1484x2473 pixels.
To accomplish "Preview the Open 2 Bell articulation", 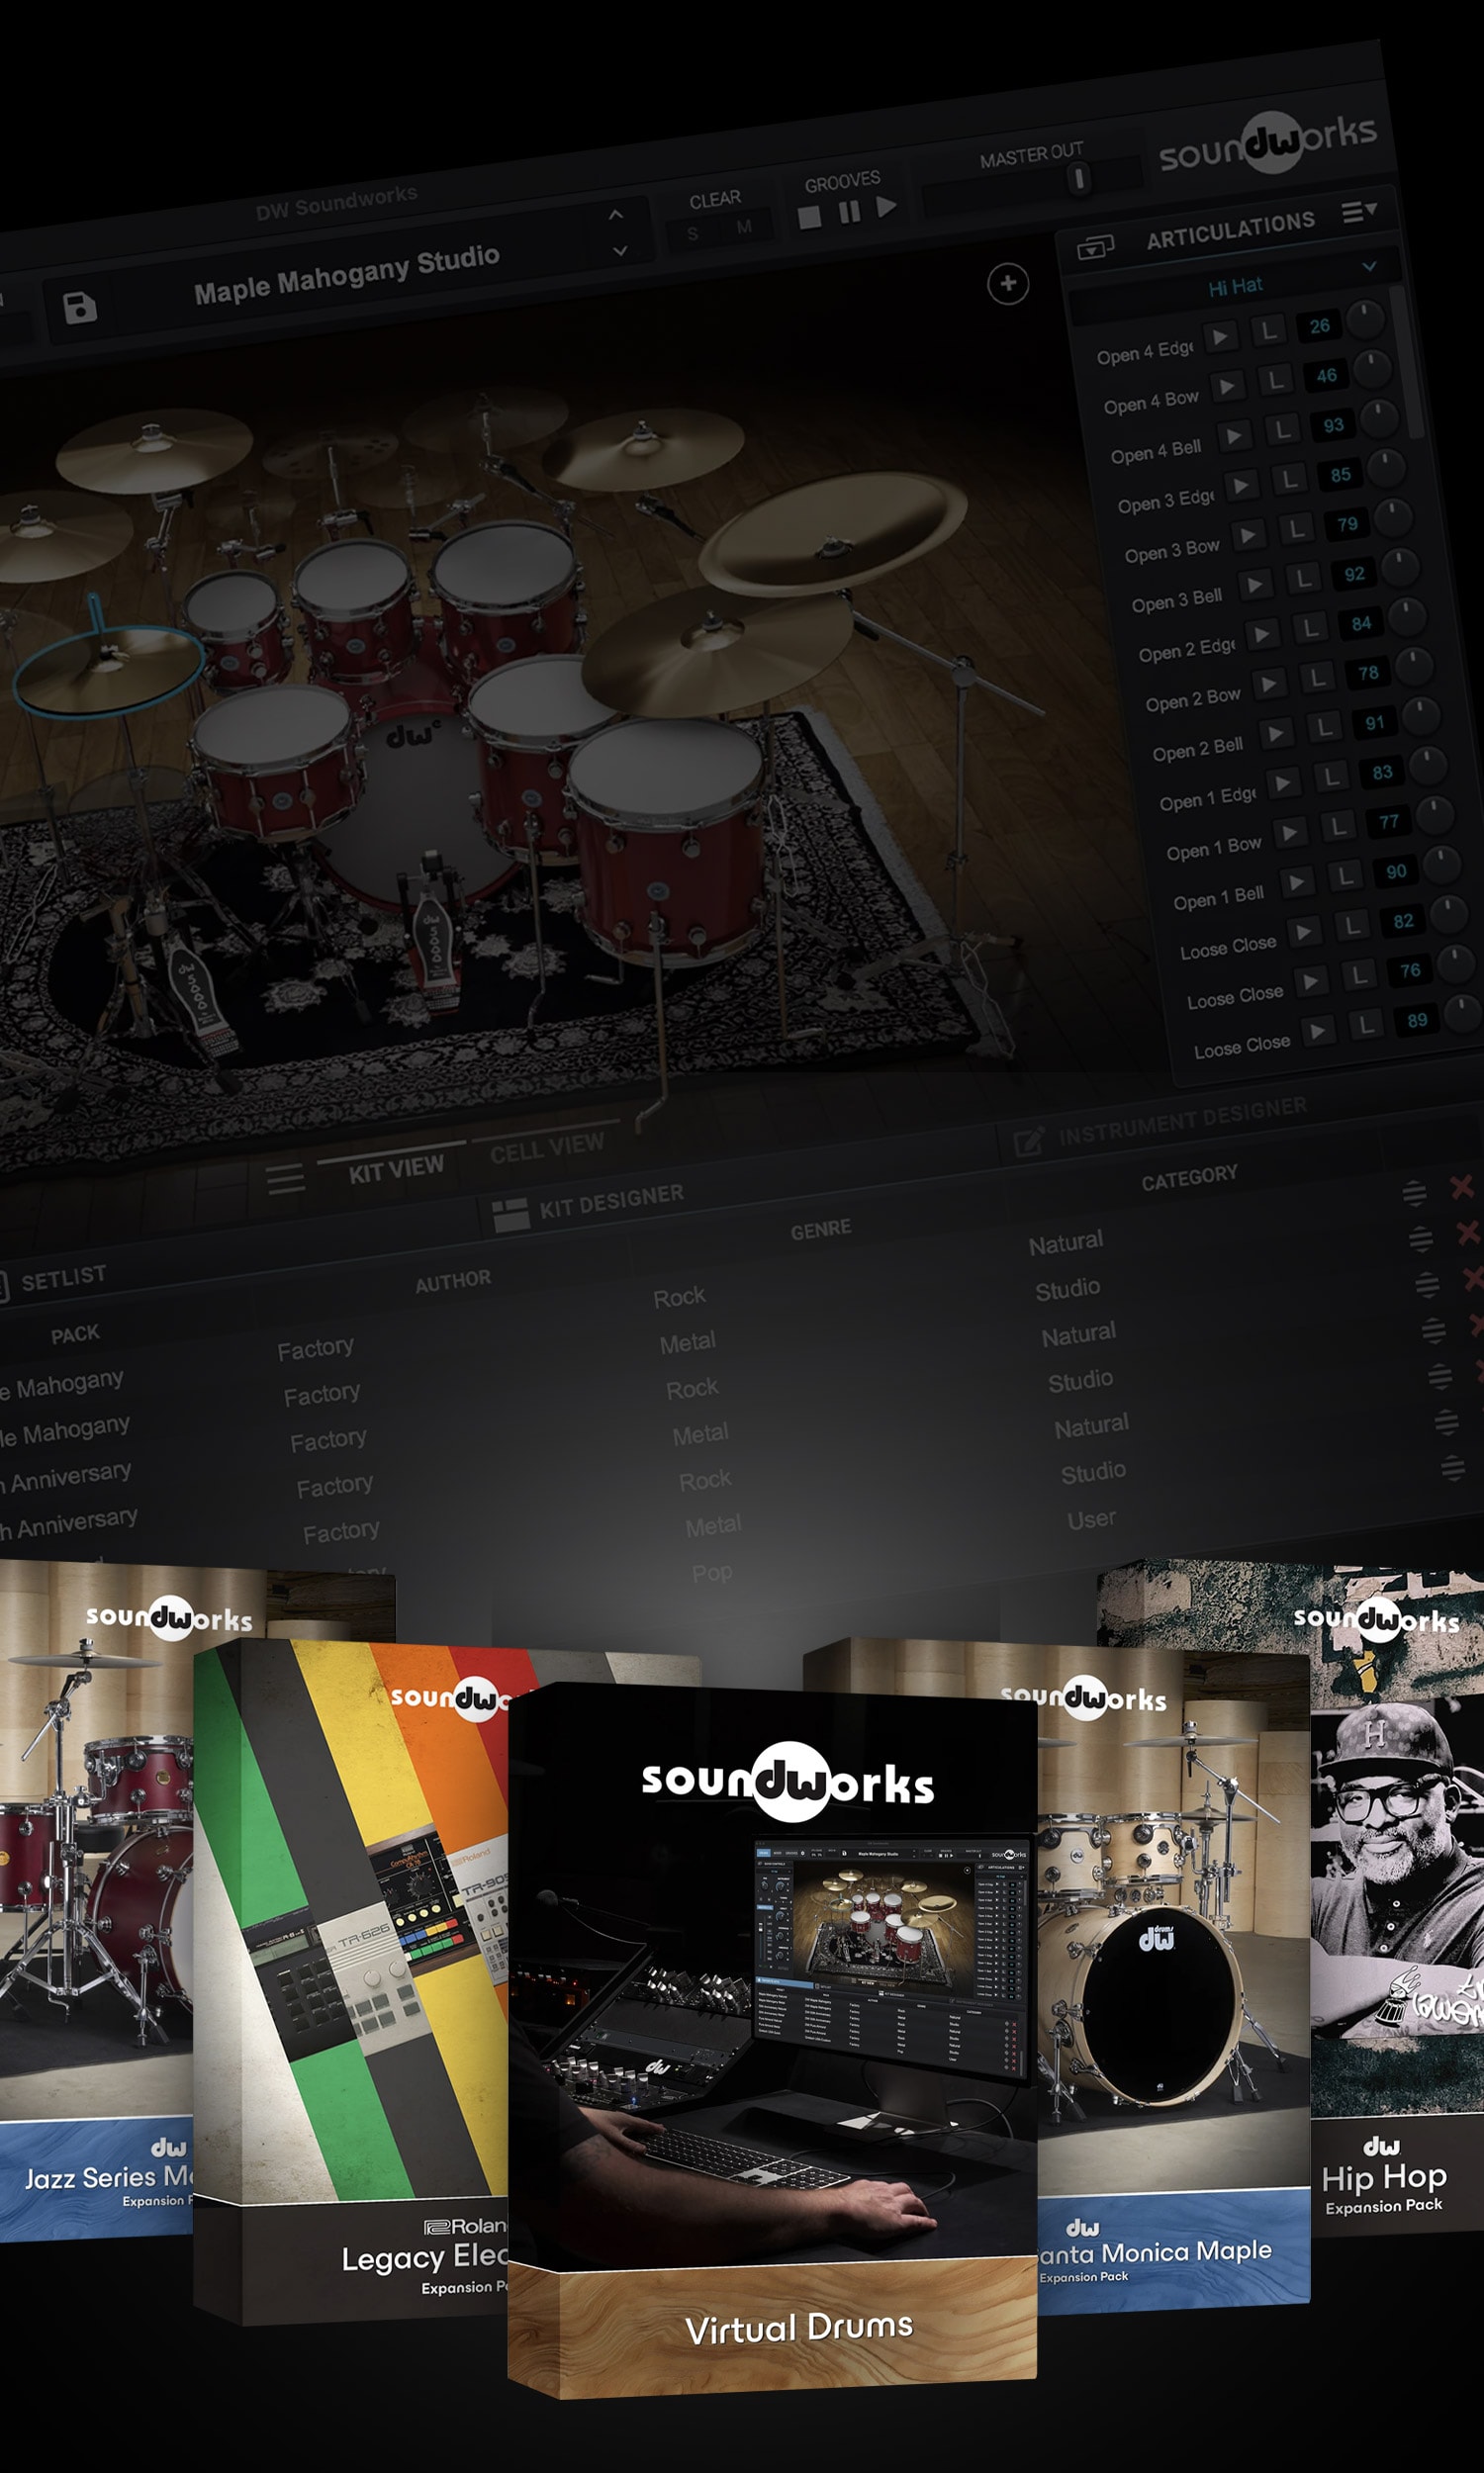I will tap(1276, 734).
